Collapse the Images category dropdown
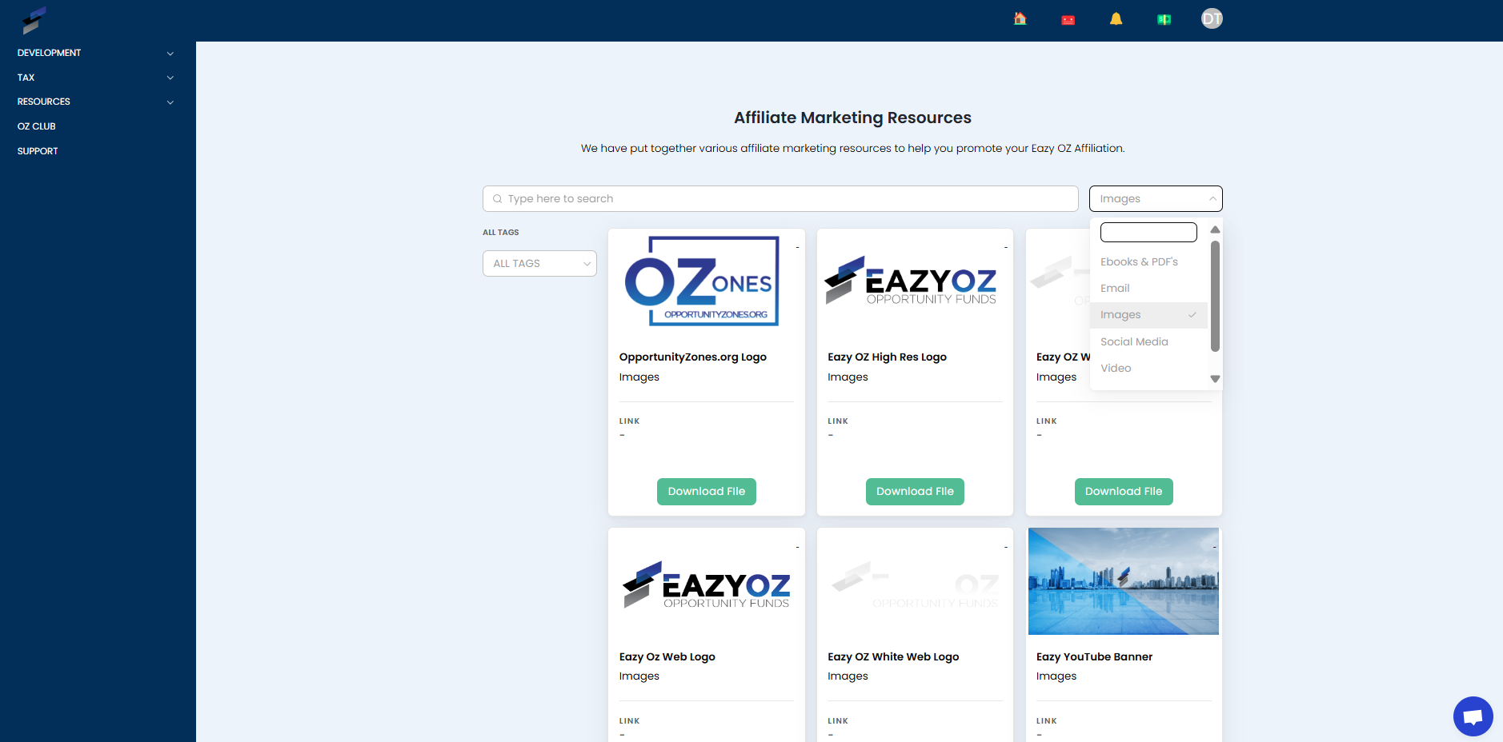1503x742 pixels. (1155, 199)
